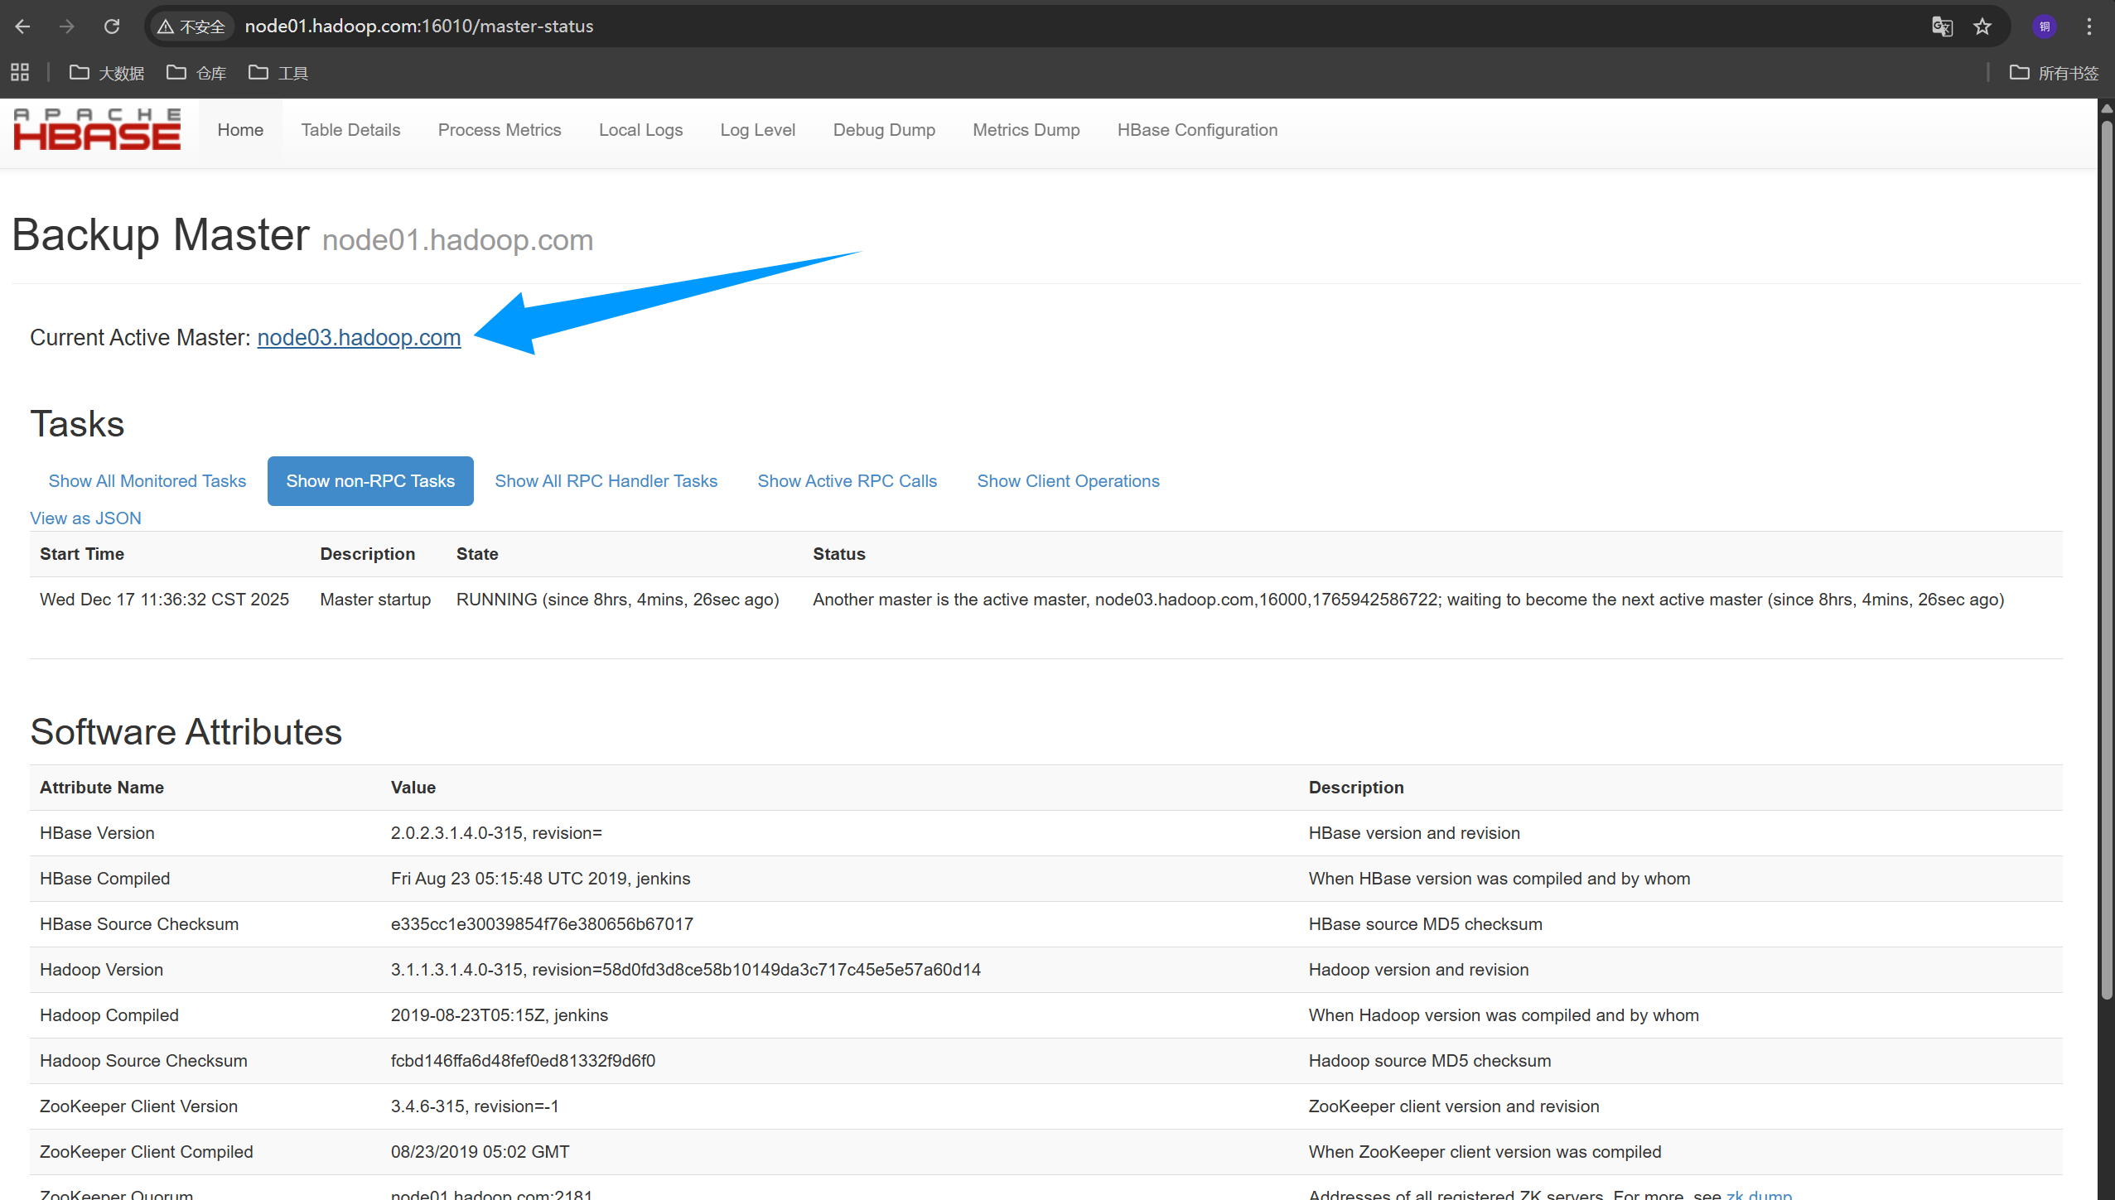Click the browser back arrow icon
This screenshot has height=1200, width=2115.
(x=22, y=27)
